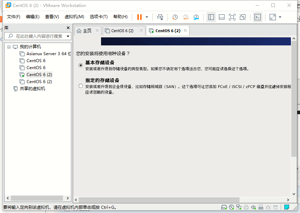Open the snapshot manager
Screen dimensions: 300x213
click(196, 17)
